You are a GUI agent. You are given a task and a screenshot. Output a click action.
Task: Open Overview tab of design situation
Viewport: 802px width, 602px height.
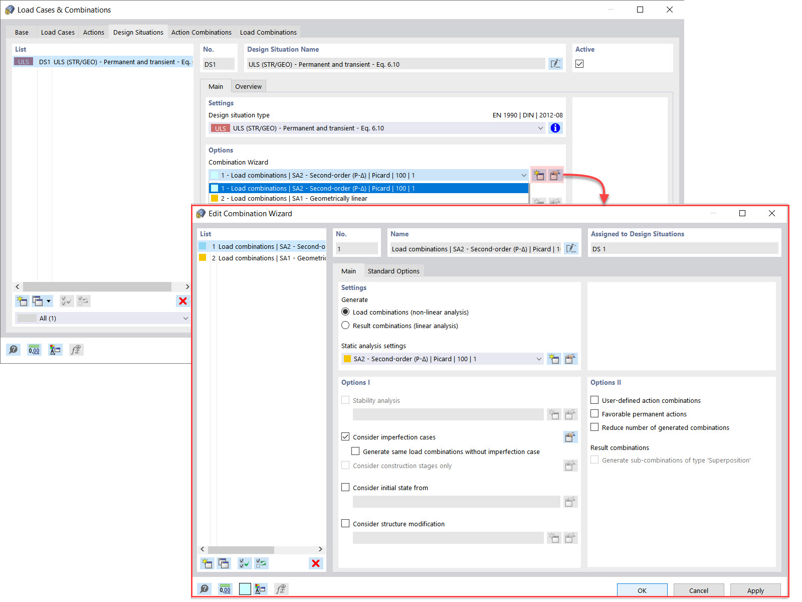[248, 86]
